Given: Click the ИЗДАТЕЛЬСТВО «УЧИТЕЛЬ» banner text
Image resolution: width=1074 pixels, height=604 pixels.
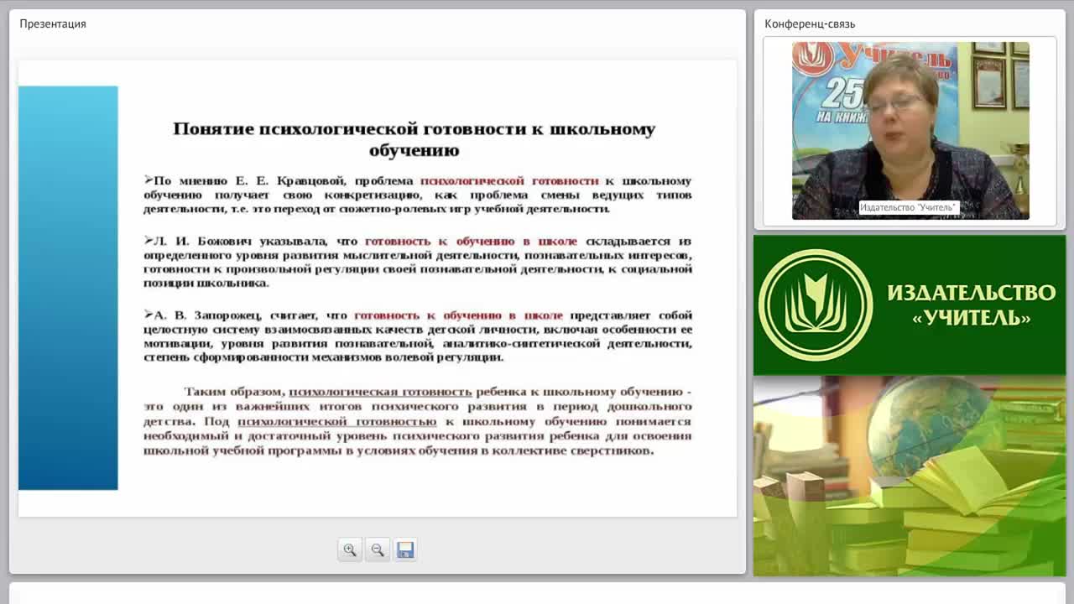Looking at the screenshot, I should (x=971, y=305).
